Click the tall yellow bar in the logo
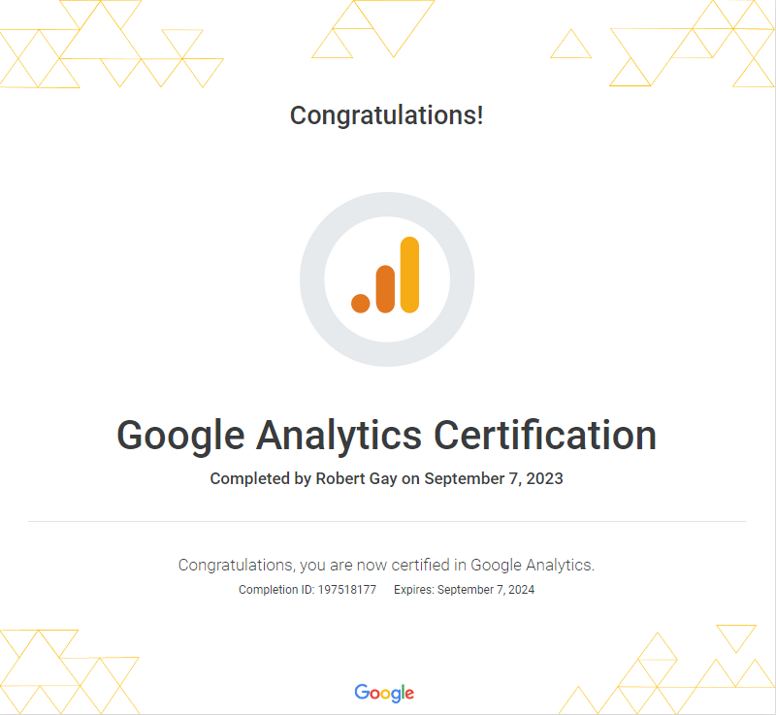The width and height of the screenshot is (776, 715). [409, 276]
